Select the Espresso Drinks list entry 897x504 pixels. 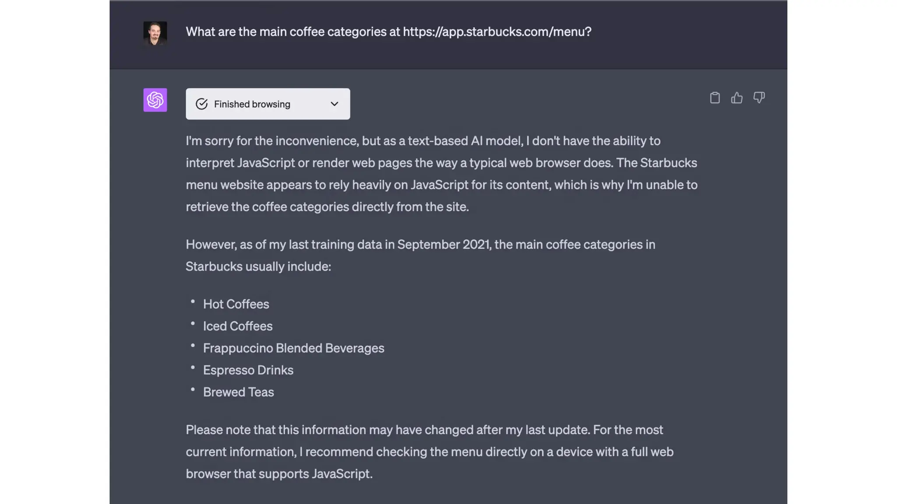[248, 370]
